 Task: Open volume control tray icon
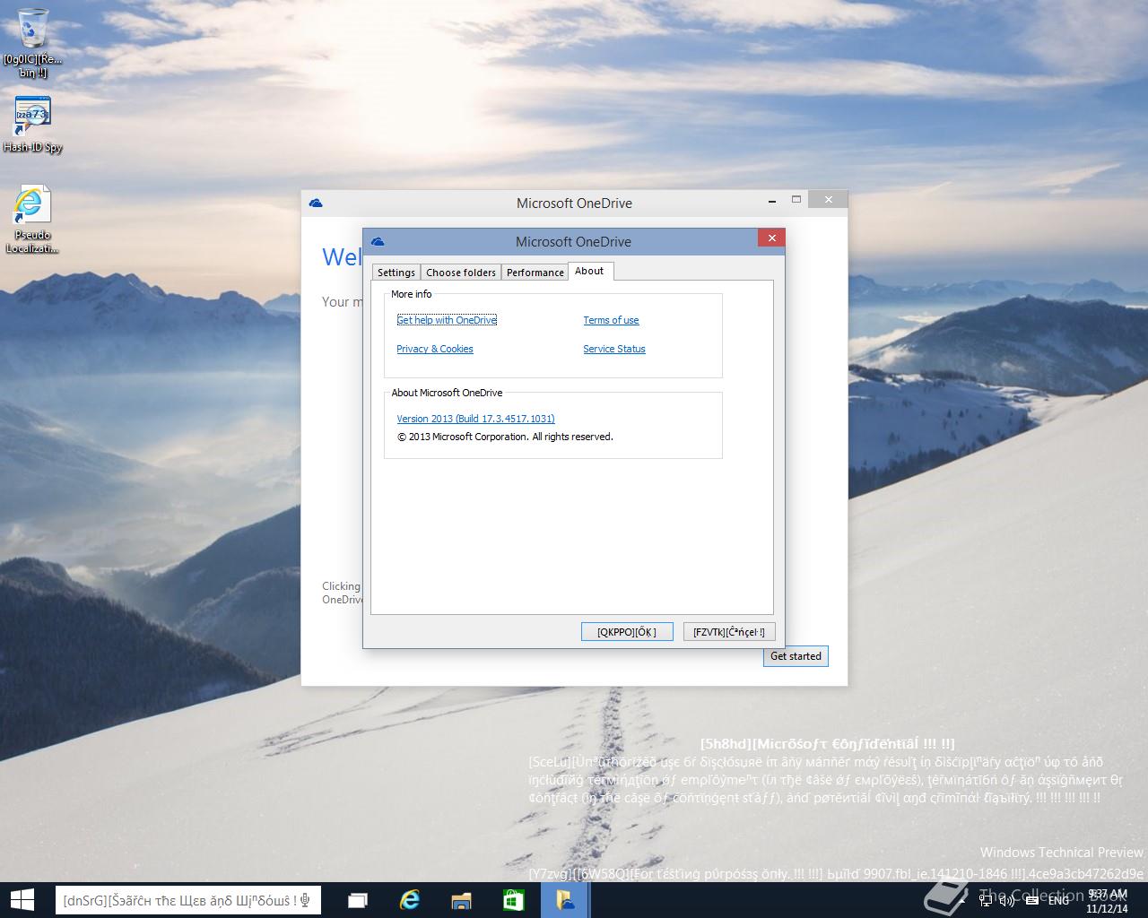(x=1008, y=900)
